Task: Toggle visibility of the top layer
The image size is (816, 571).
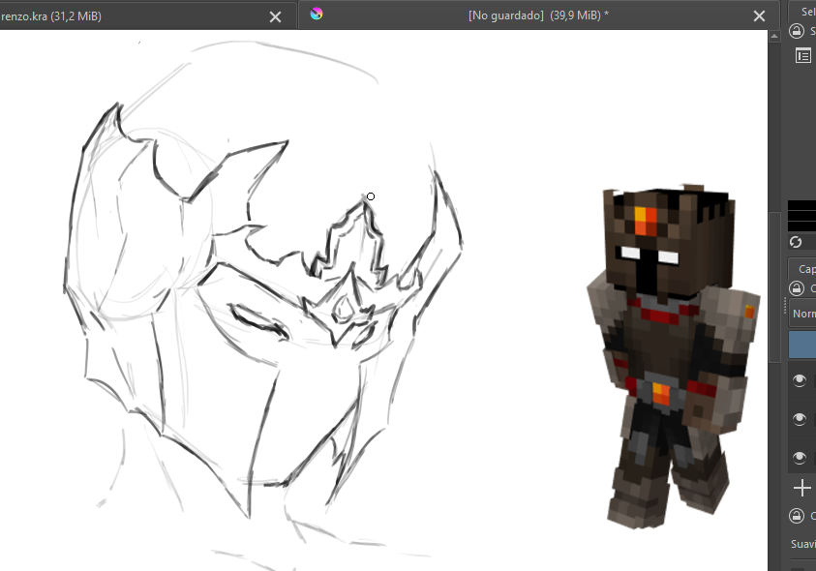Action: pyautogui.click(x=799, y=379)
